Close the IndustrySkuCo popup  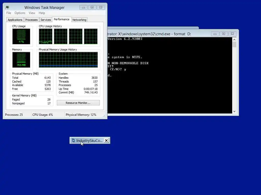[x=106, y=141]
